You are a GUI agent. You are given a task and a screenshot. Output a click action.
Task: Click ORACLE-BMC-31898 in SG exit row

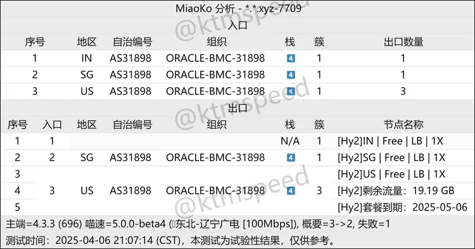click(215, 157)
